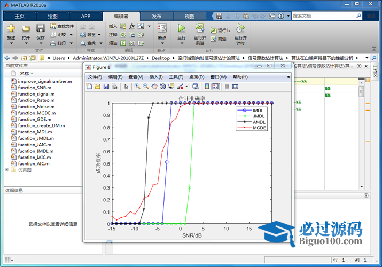Switch to the 绘图 ribbon tab
The image size is (382, 267).
coord(52,16)
